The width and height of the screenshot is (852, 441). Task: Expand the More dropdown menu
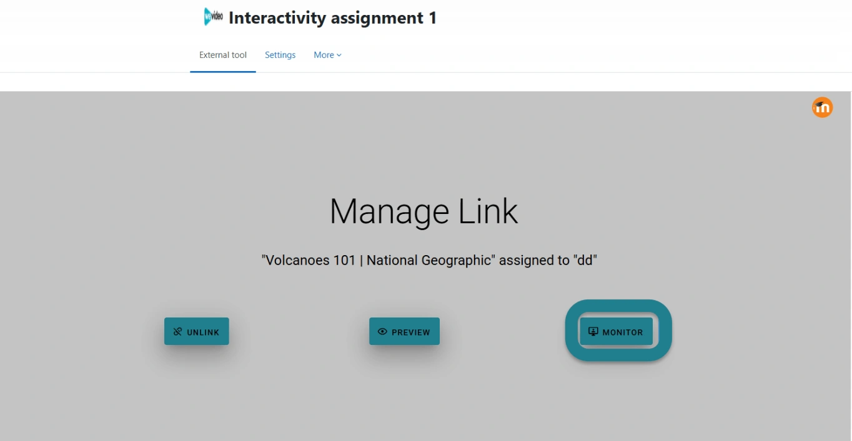click(327, 55)
